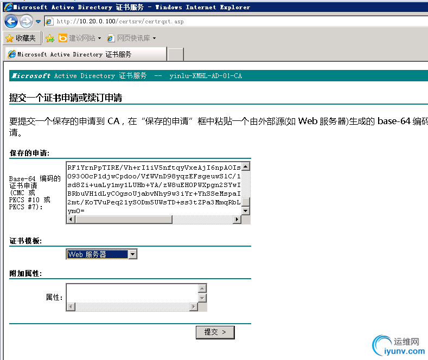Click the 提交 > submit button

pyautogui.click(x=215, y=332)
